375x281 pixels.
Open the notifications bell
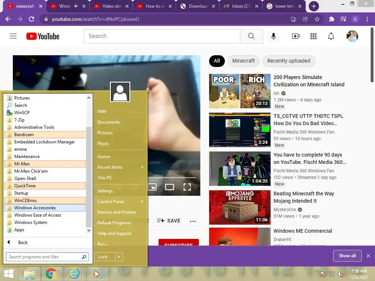pyautogui.click(x=331, y=36)
